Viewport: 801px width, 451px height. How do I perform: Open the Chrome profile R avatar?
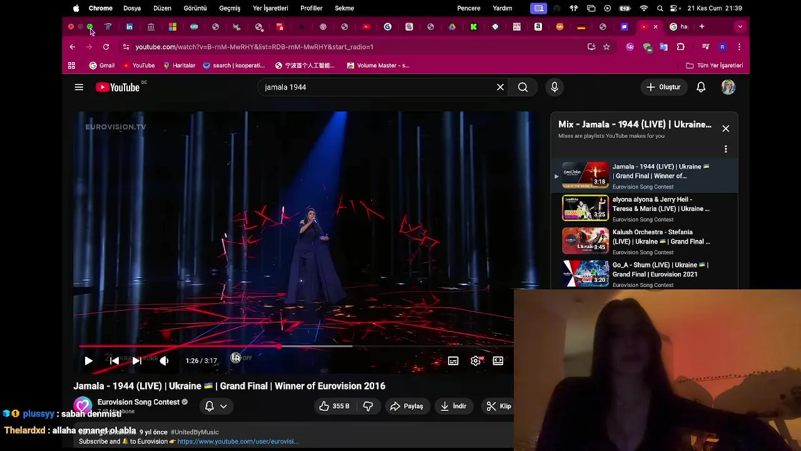point(722,47)
